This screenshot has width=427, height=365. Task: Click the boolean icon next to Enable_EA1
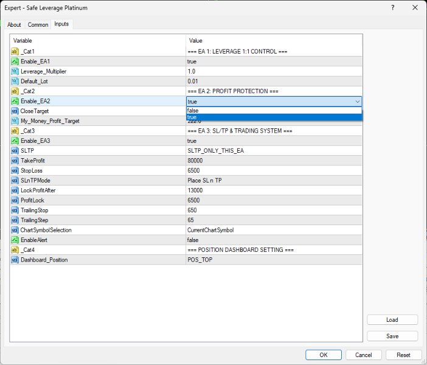click(x=15, y=61)
